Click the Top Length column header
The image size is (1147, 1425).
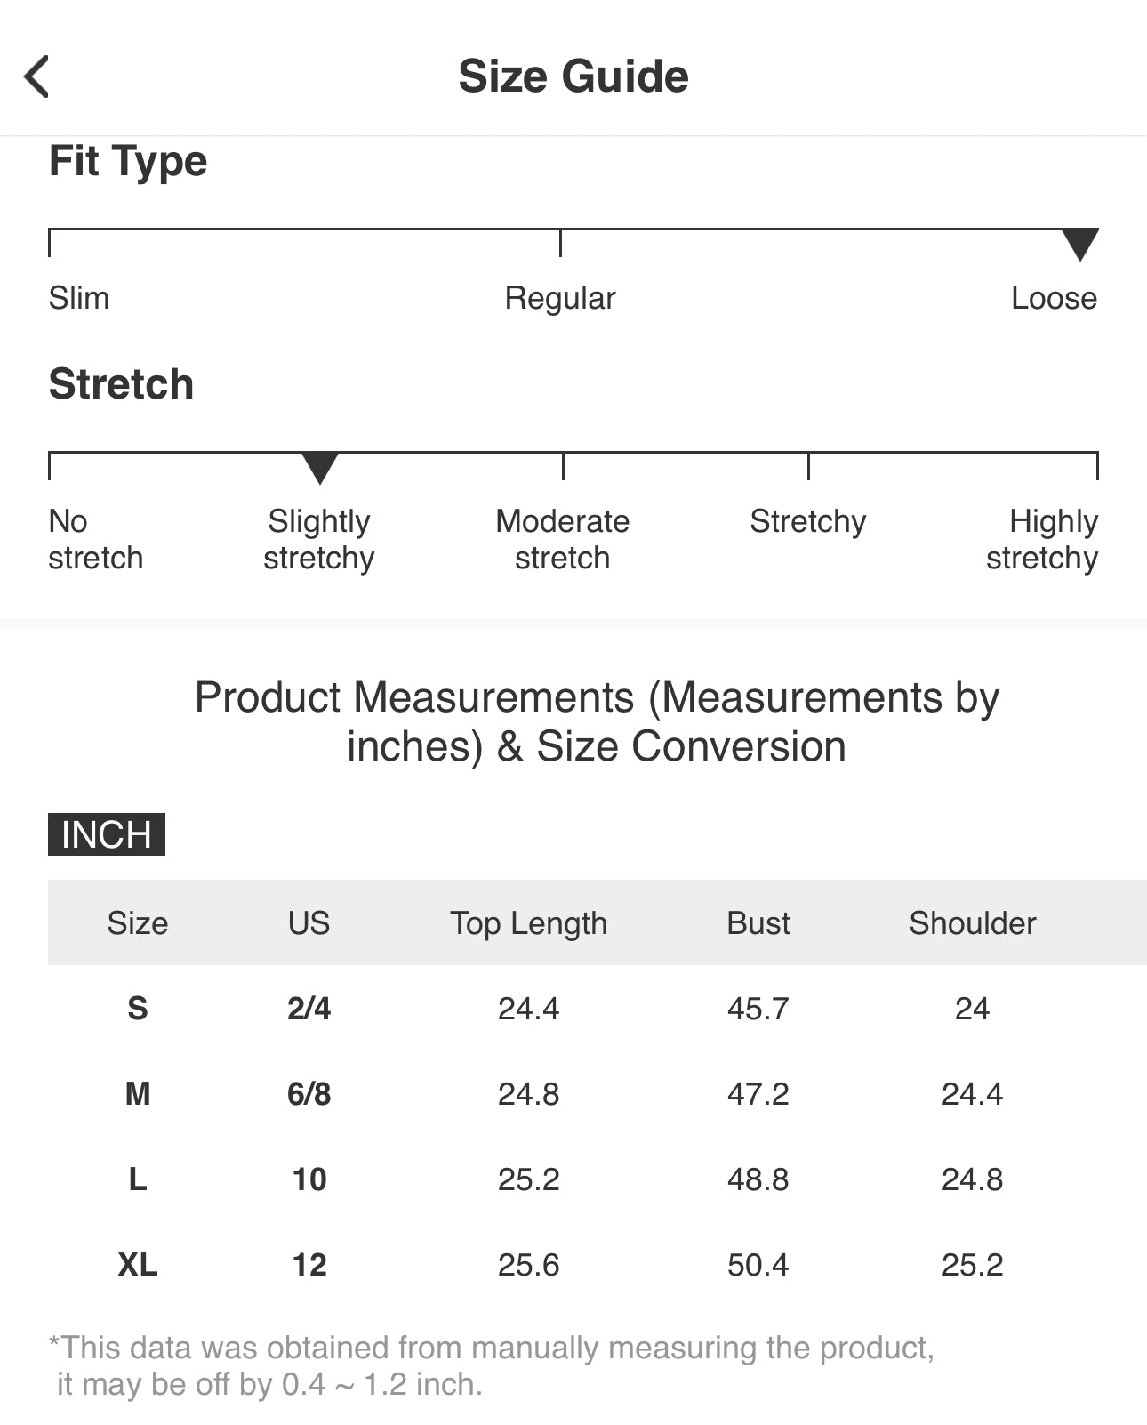click(528, 923)
